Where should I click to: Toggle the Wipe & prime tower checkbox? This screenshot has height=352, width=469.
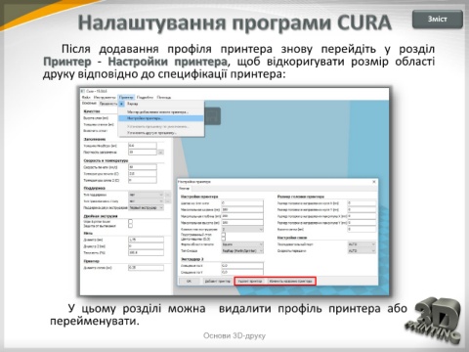click(x=130, y=221)
